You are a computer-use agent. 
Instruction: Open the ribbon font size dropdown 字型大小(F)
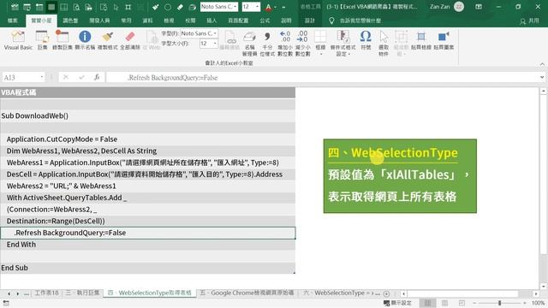point(215,44)
